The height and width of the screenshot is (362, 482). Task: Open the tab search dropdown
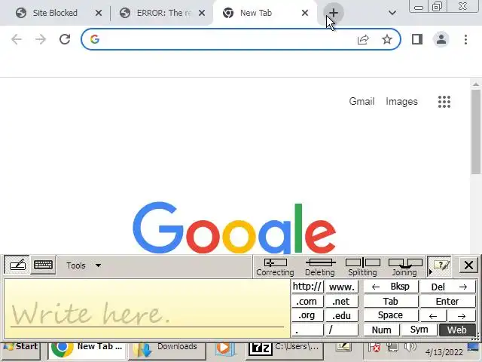(392, 13)
